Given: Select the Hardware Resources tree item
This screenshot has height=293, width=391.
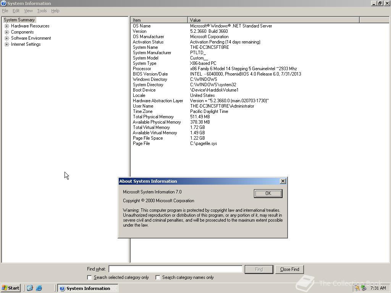Looking at the screenshot, I should tap(30, 26).
